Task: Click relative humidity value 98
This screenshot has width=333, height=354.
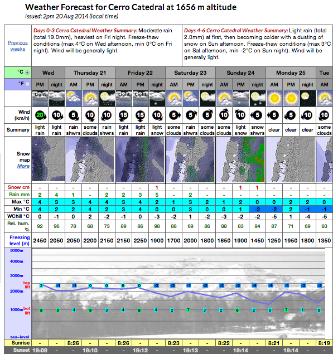Action: point(157,226)
